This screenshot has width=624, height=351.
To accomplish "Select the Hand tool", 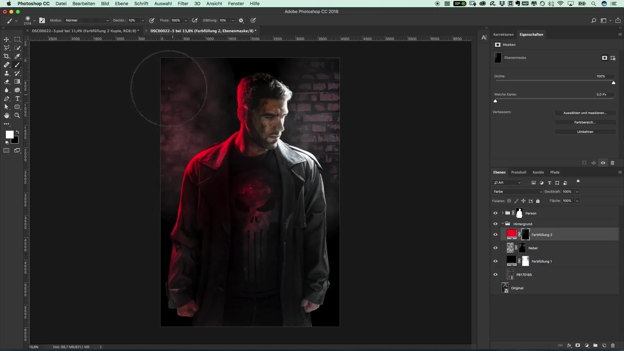I will tap(6, 115).
